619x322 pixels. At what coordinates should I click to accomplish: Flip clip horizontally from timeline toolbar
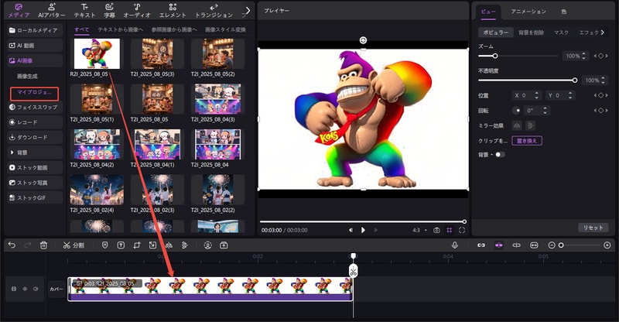(169, 245)
